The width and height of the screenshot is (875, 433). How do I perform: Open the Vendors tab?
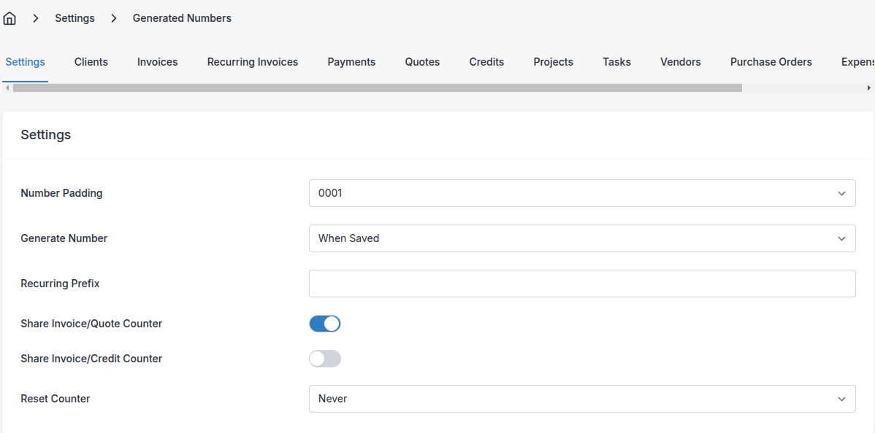pos(680,62)
